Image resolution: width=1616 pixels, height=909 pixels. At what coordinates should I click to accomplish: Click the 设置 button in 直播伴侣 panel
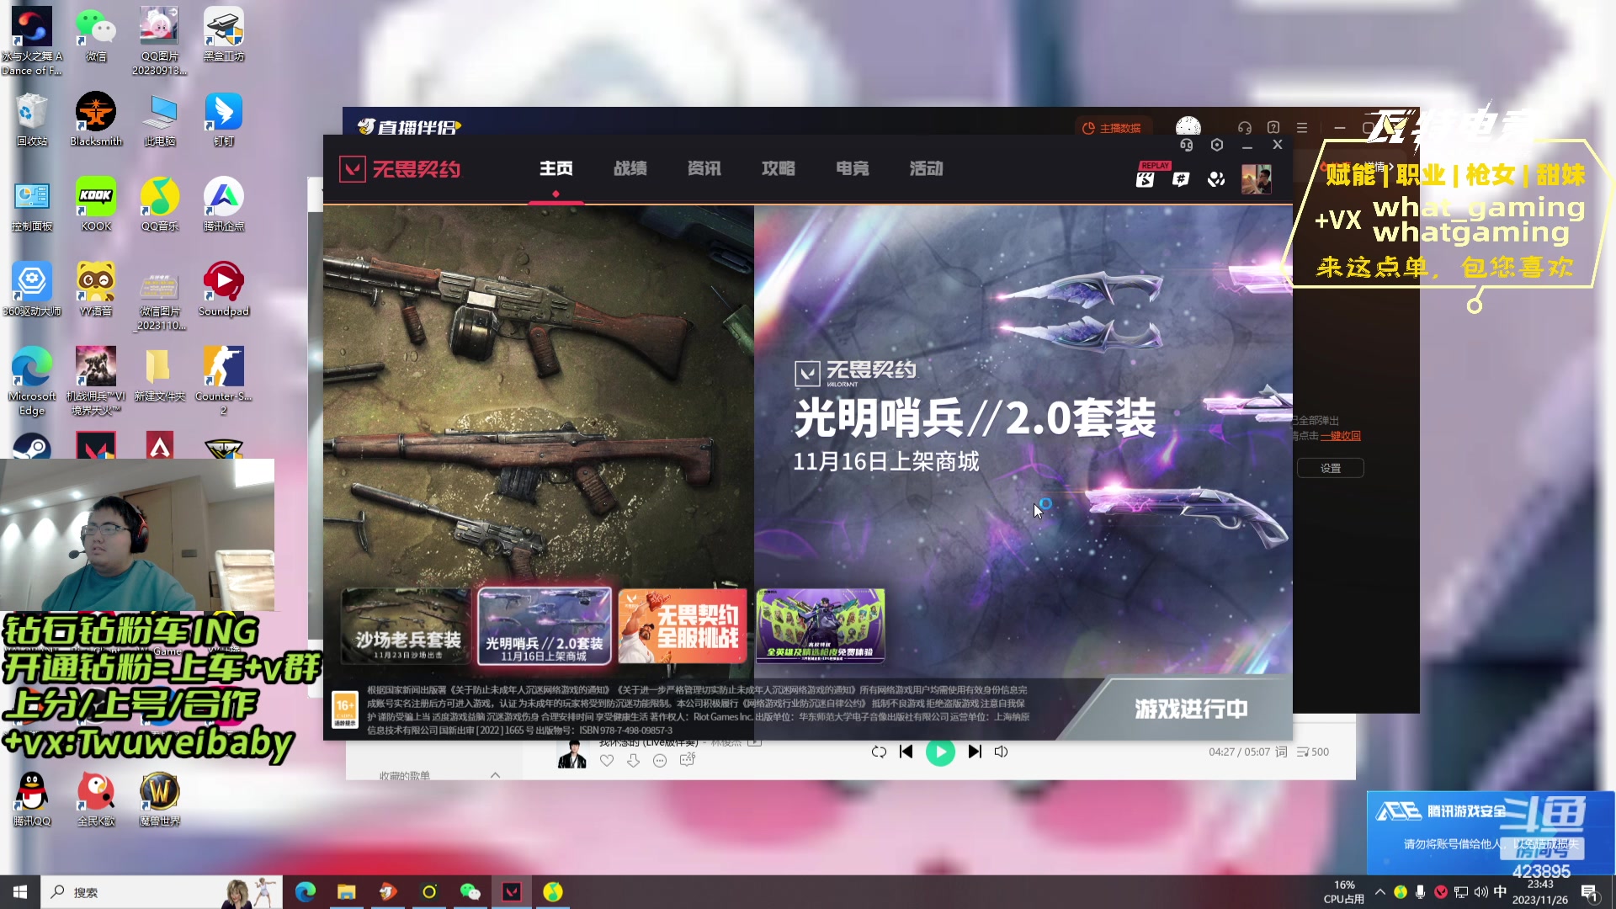1331,468
